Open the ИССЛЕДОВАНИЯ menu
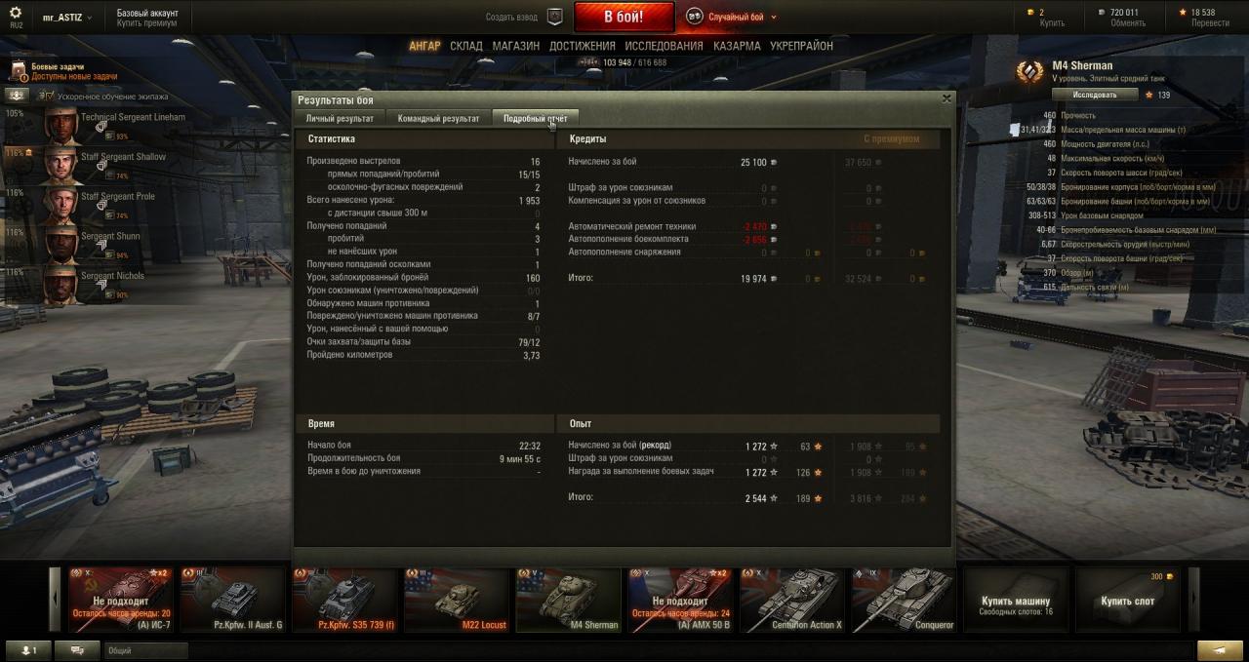This screenshot has height=662, width=1249. [x=664, y=46]
